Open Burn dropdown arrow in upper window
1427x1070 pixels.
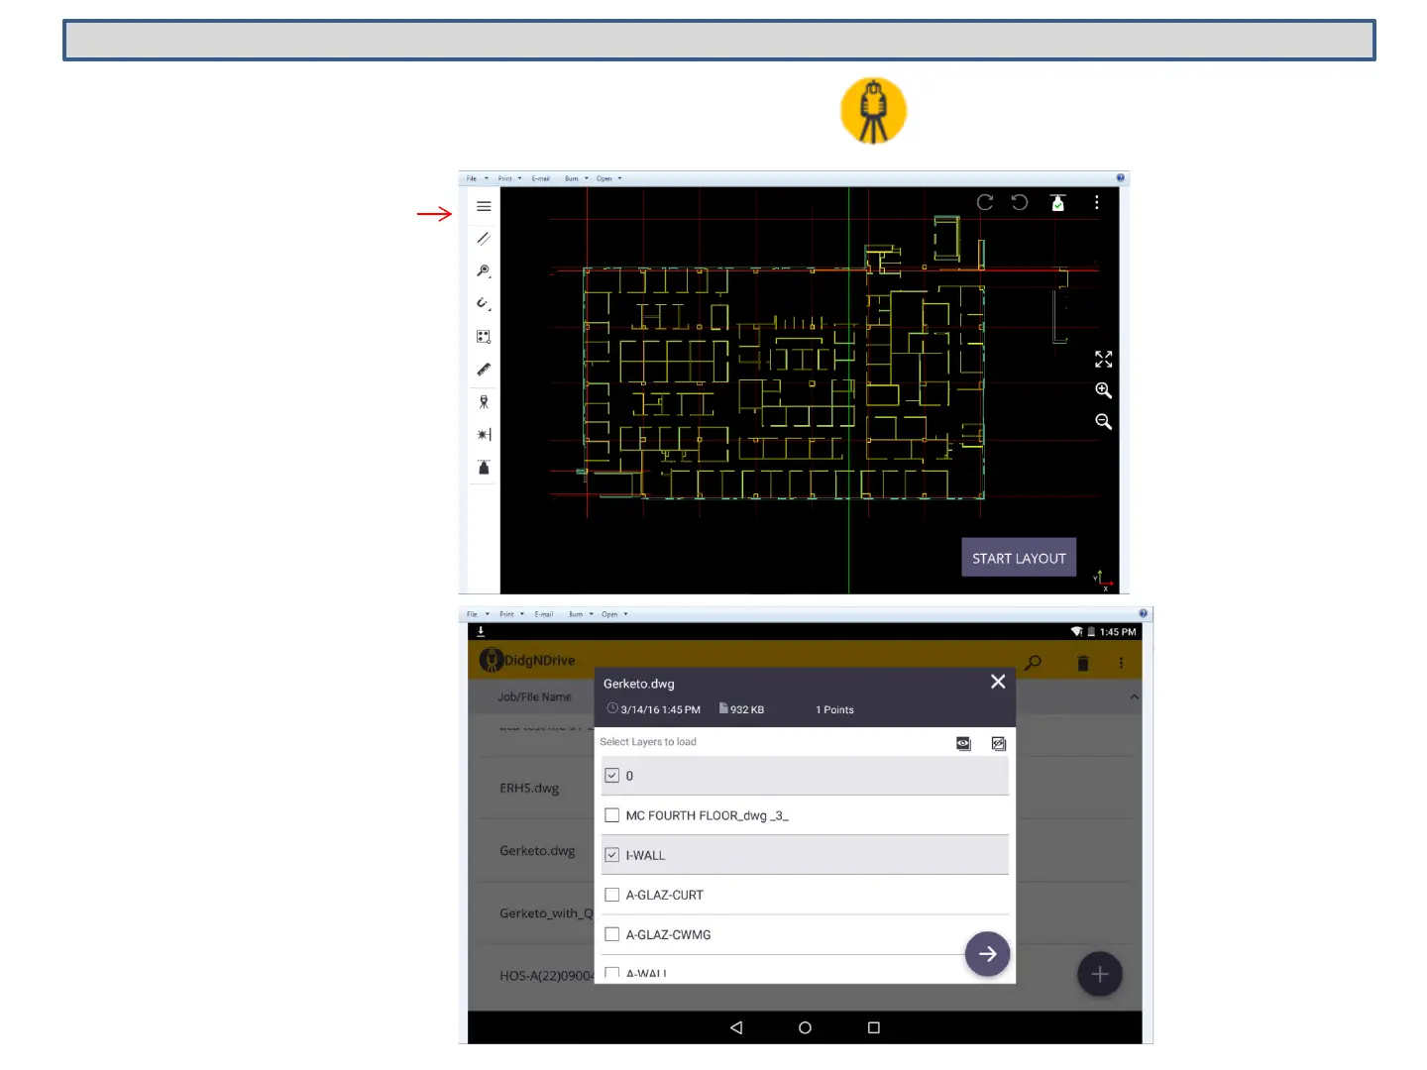point(587,178)
